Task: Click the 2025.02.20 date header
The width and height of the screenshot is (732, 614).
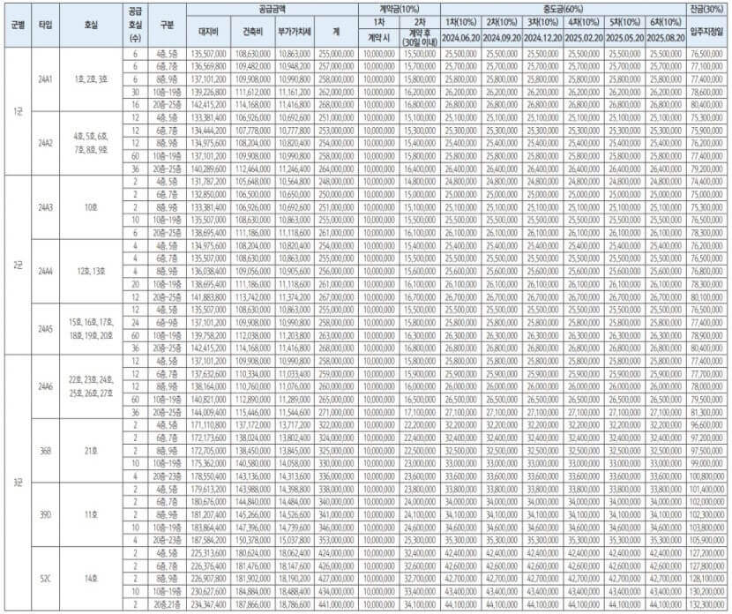Action: tap(584, 38)
